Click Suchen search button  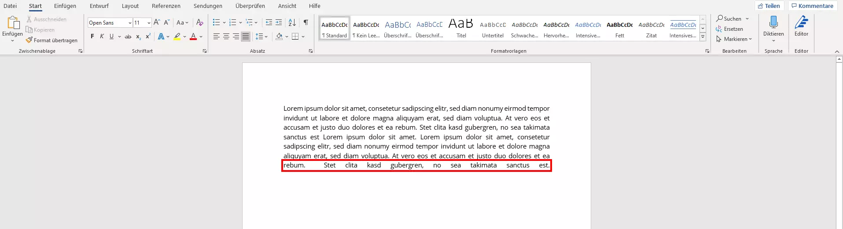click(729, 19)
